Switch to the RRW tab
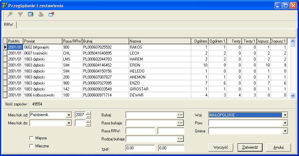 9,25
